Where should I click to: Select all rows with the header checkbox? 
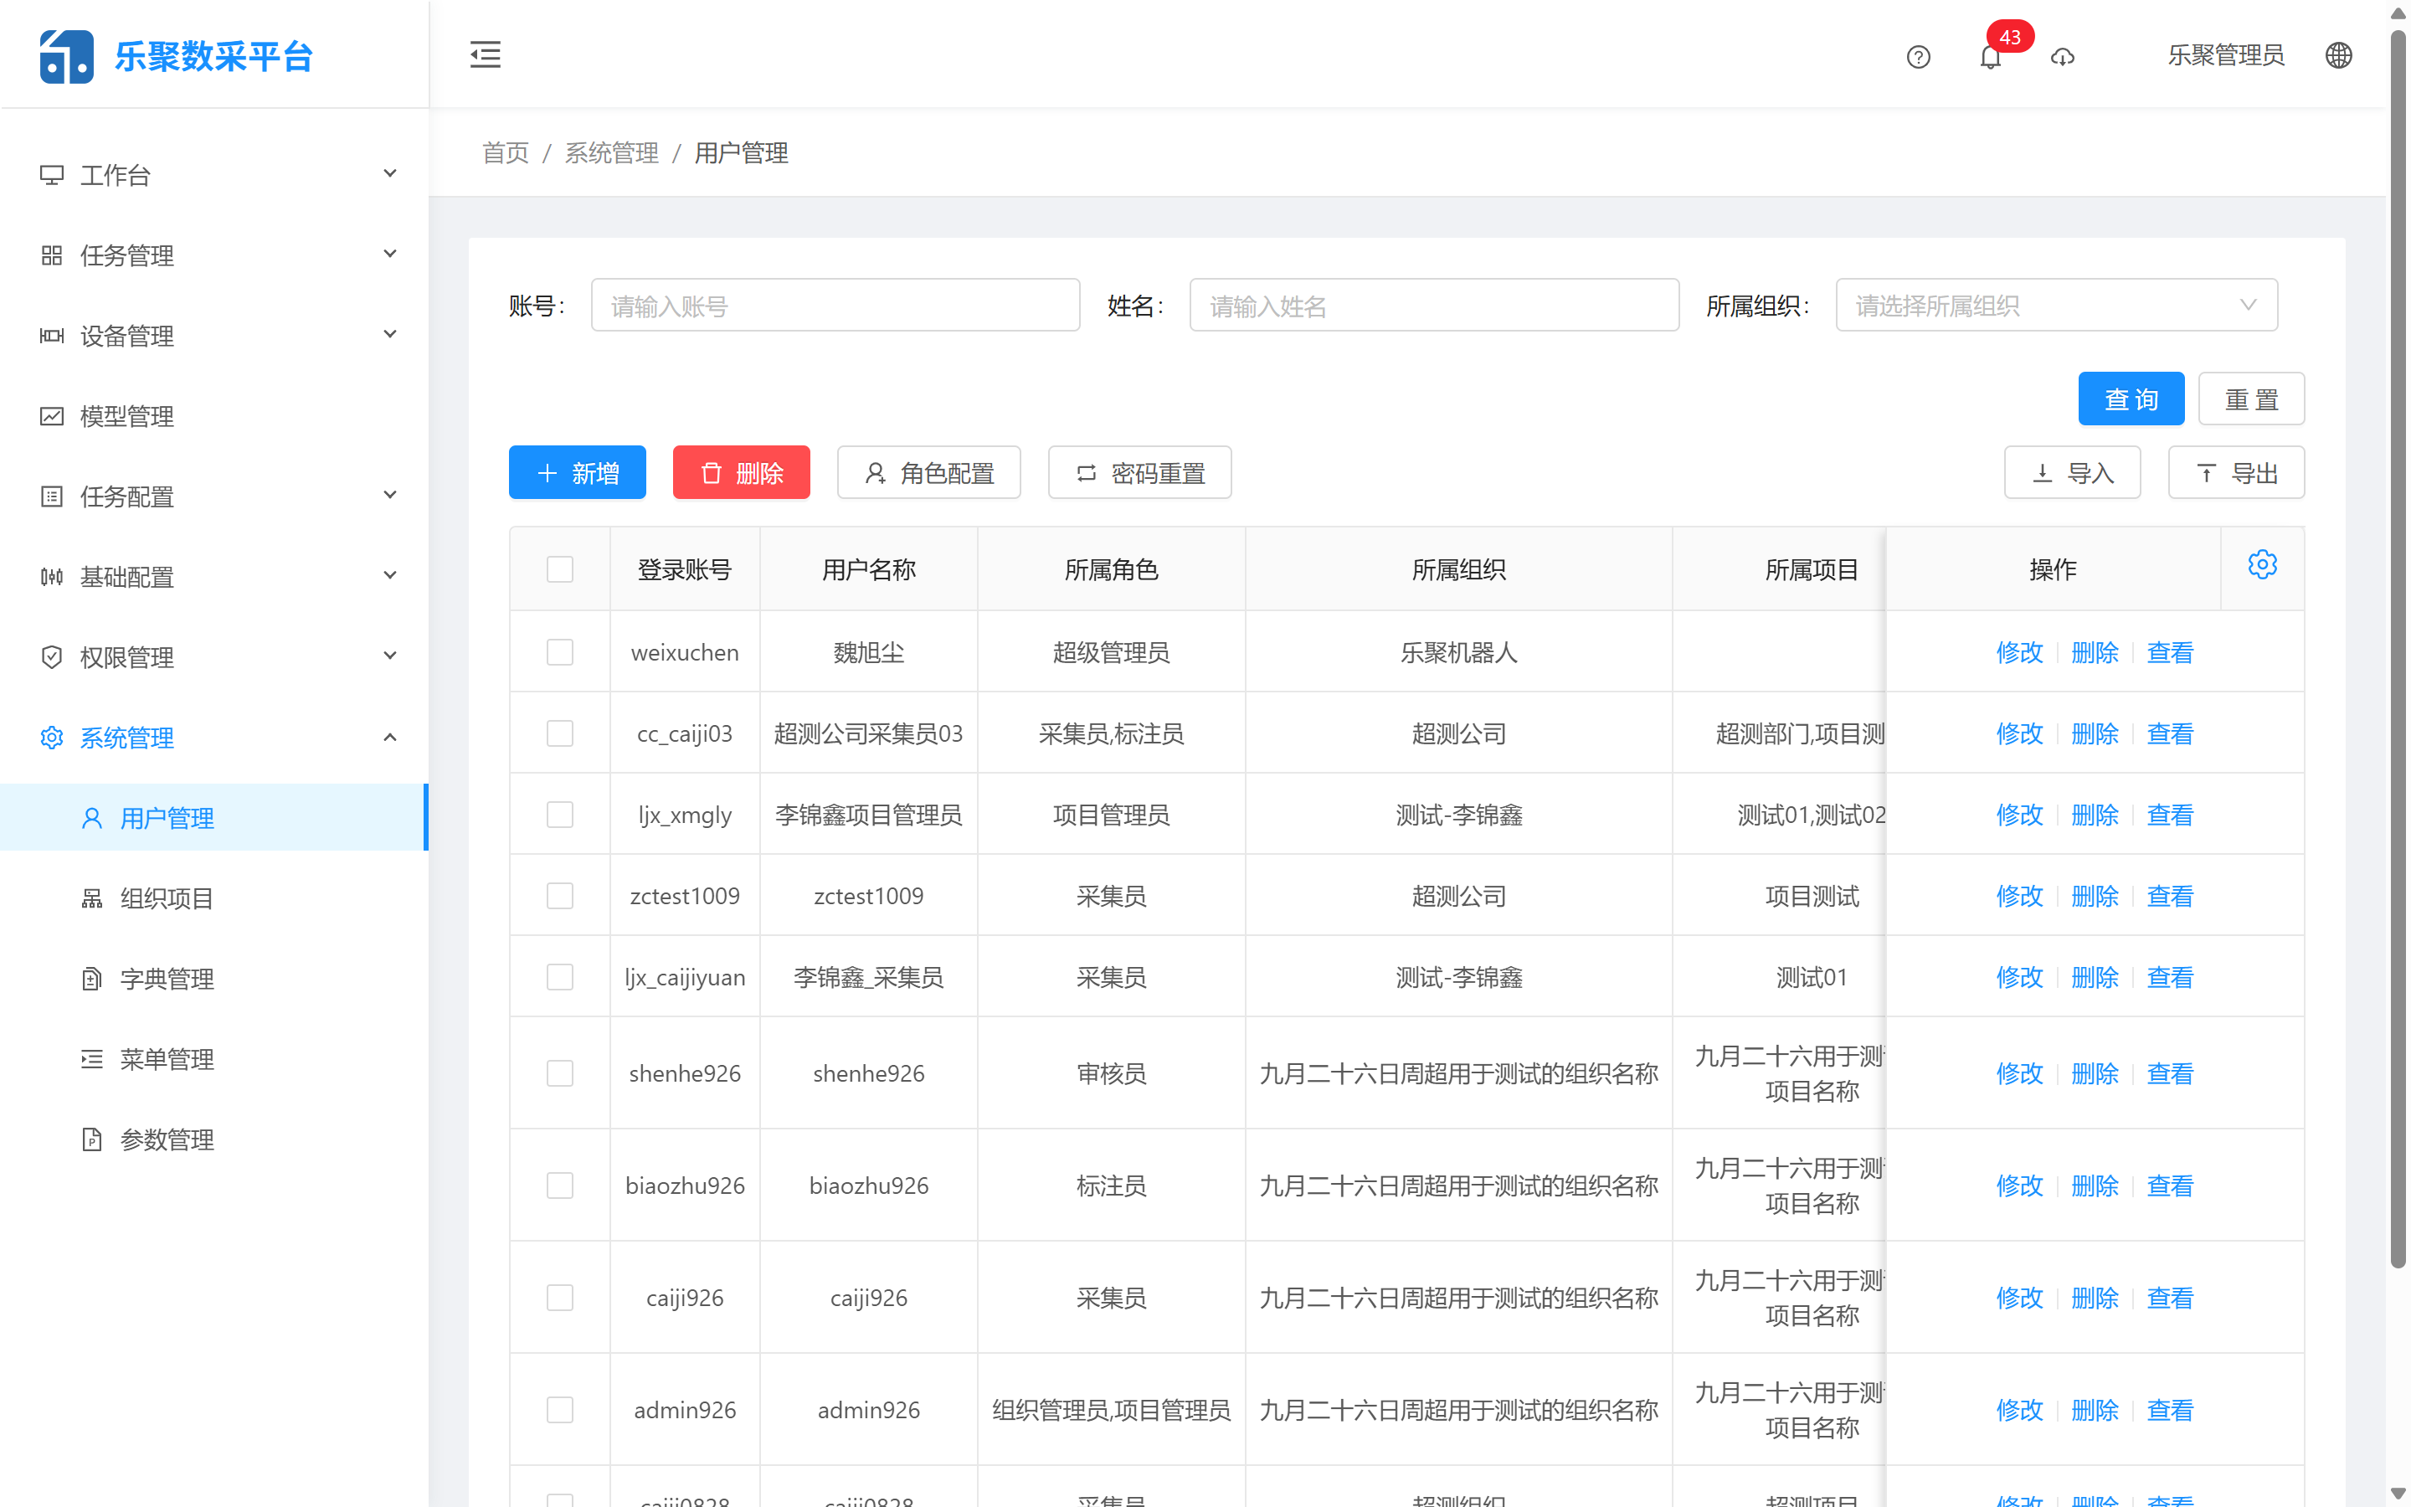pos(560,568)
